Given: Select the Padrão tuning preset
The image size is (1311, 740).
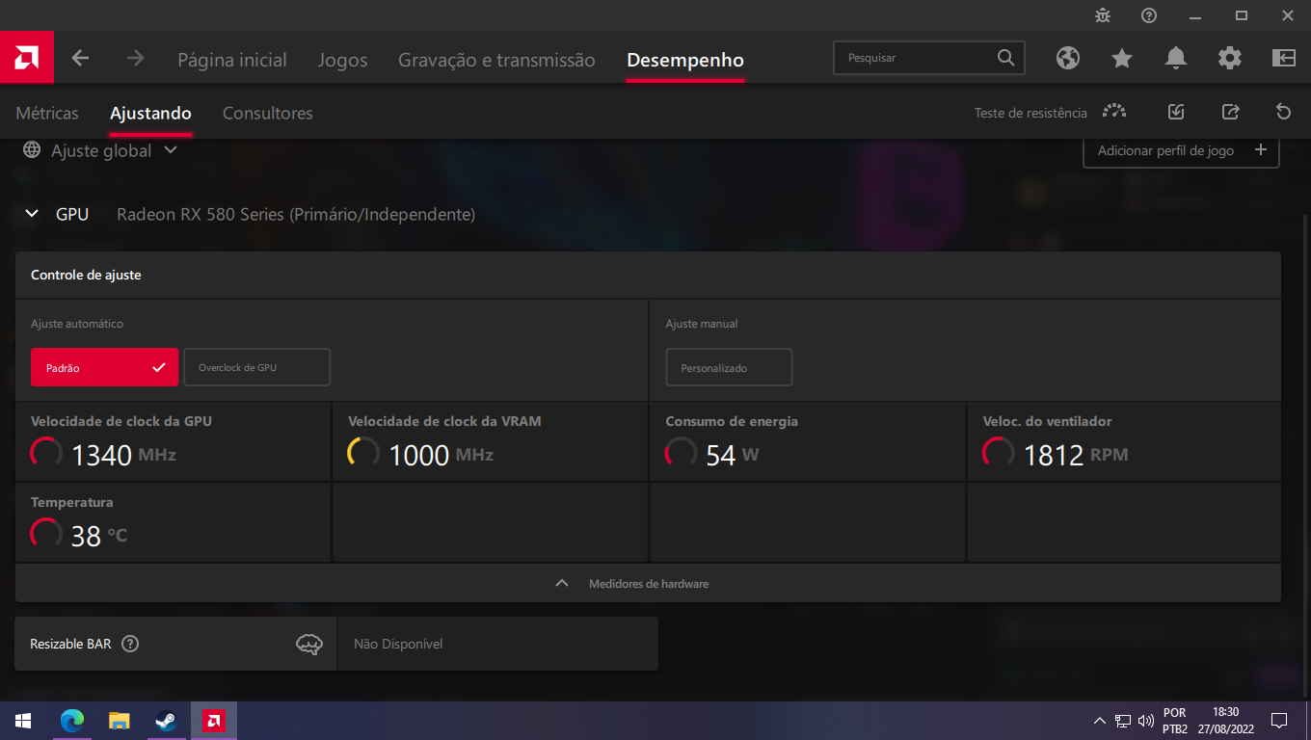Looking at the screenshot, I should click(x=104, y=367).
